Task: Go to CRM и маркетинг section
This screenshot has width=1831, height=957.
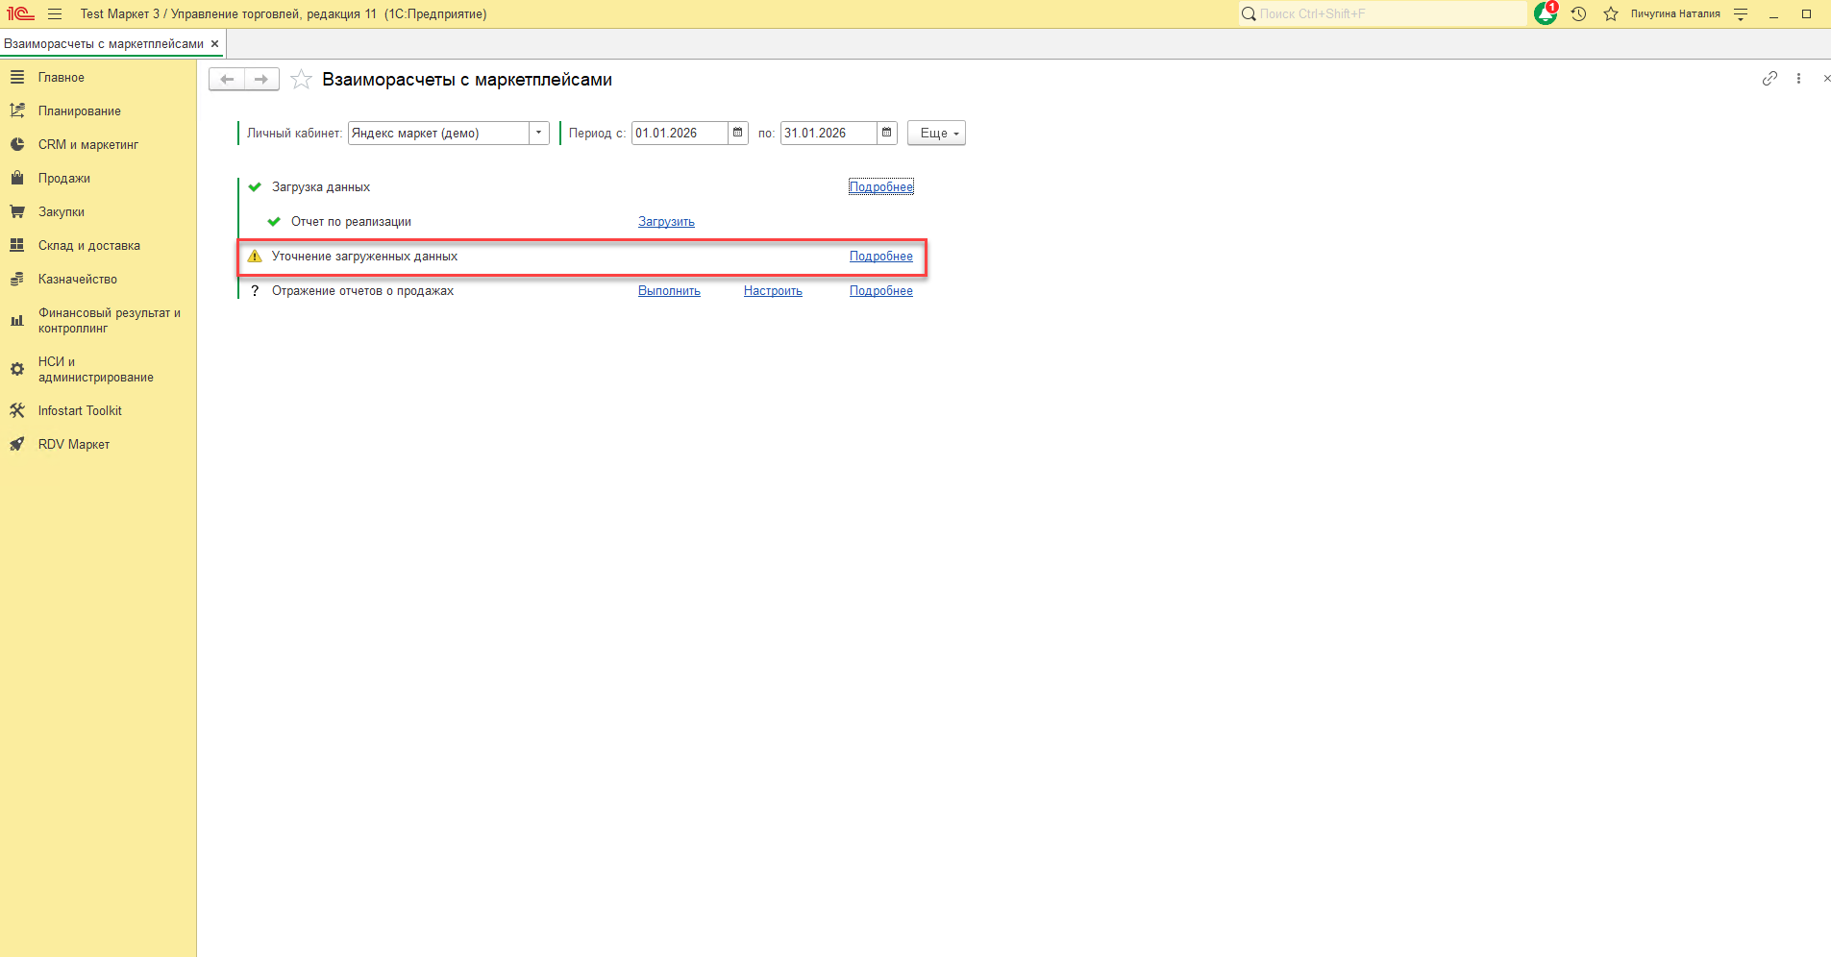Action: 98,145
